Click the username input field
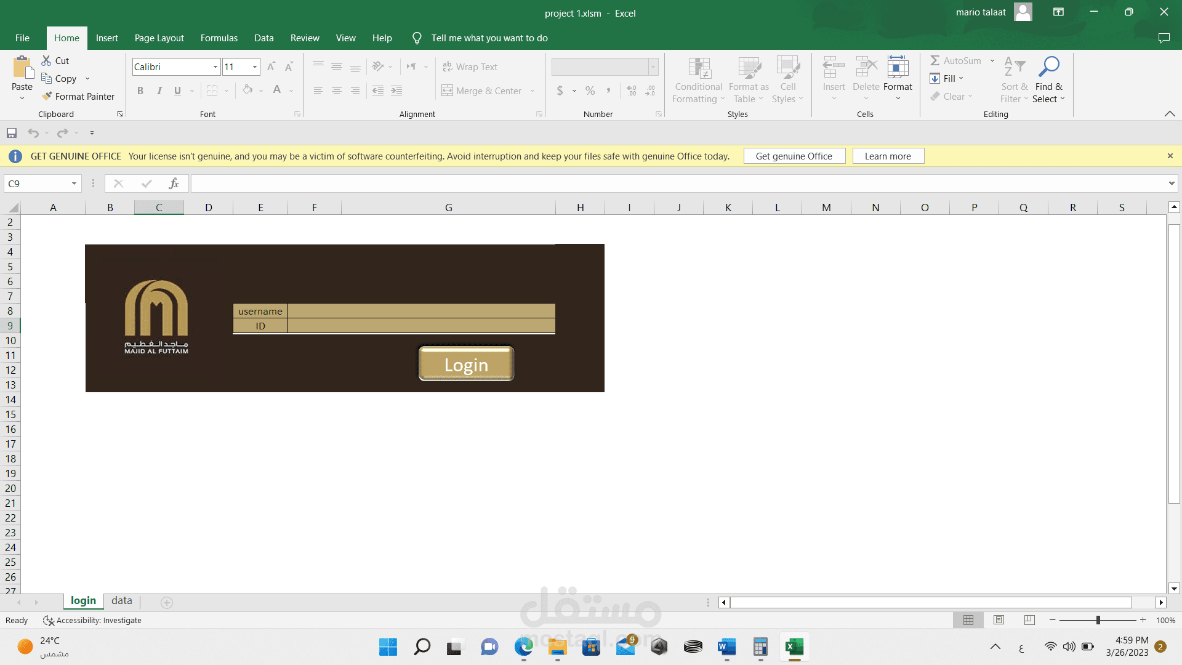1182x665 pixels. 422,311
